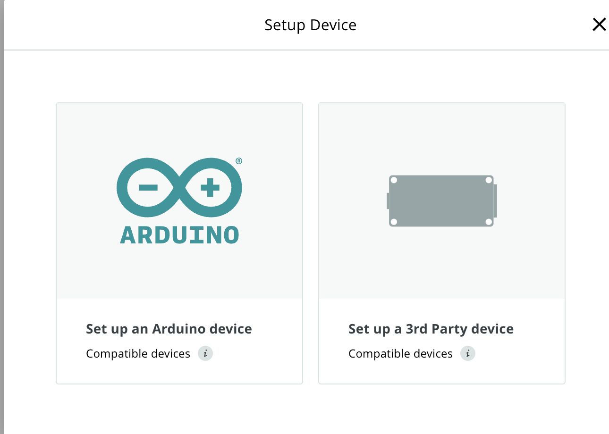Click the connector on board's right edge
The width and height of the screenshot is (609, 434).
point(495,201)
